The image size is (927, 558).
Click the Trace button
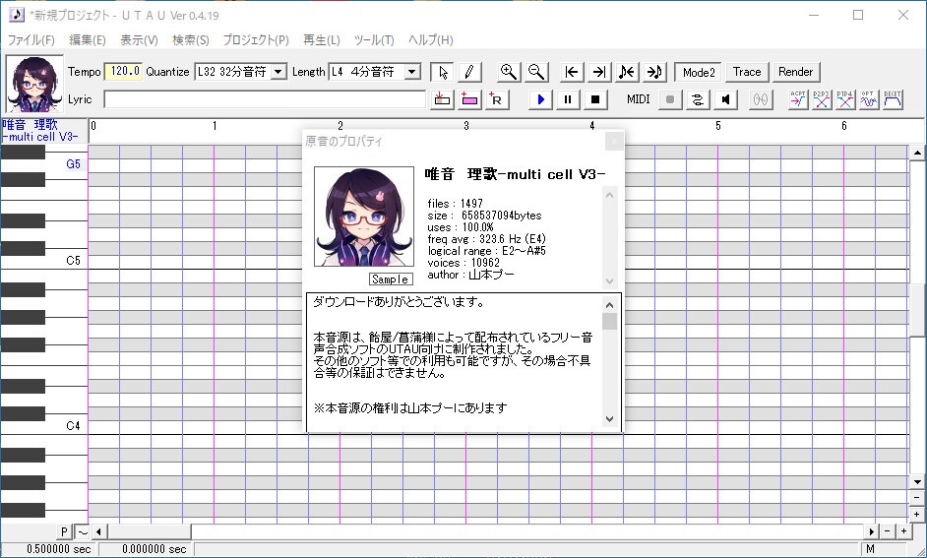(x=747, y=72)
